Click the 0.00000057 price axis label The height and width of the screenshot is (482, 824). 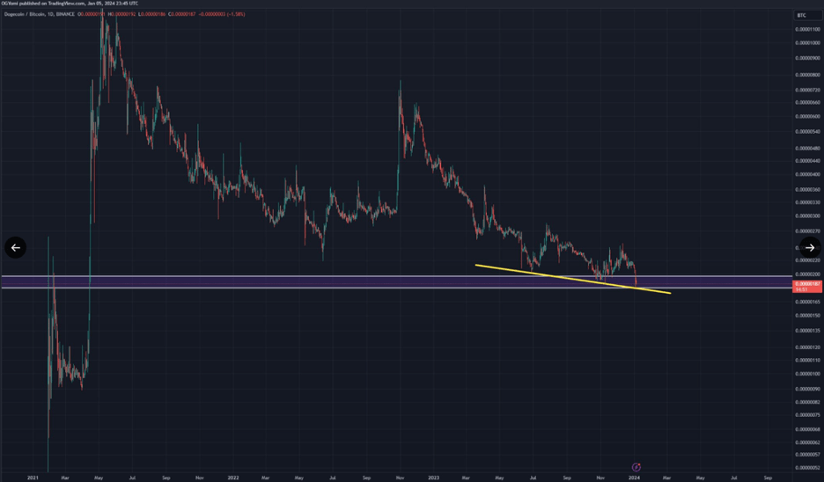807,455
